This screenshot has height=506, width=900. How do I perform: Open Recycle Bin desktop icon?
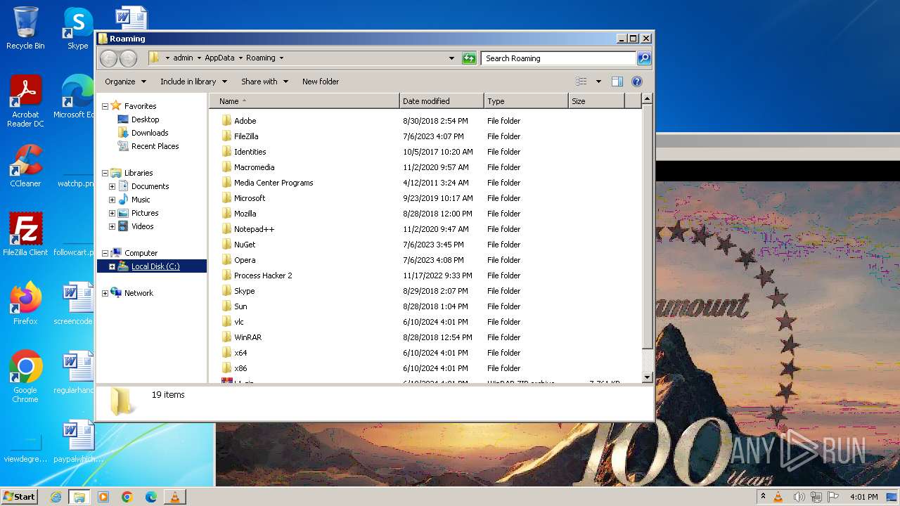coord(25,28)
